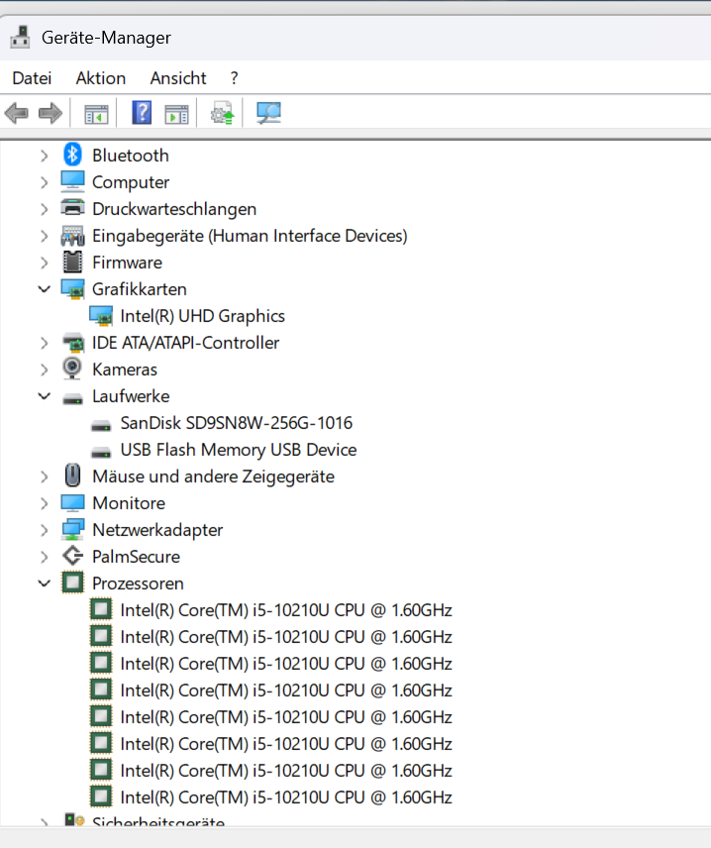Click the Intel(R) UHD Graphics device icon

(101, 316)
